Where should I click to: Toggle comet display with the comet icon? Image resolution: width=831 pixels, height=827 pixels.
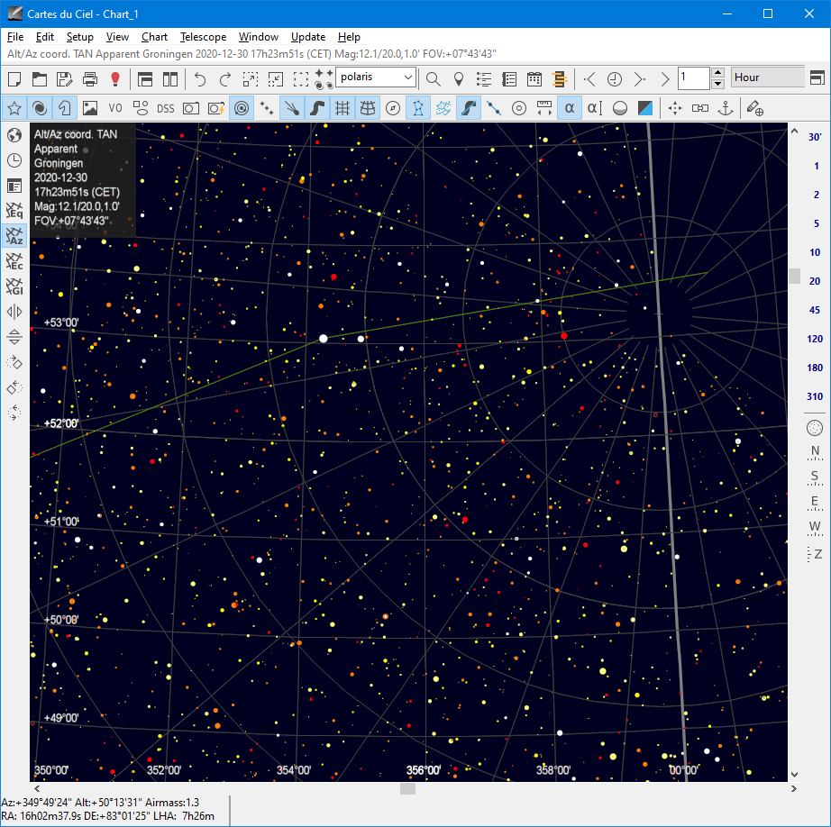[291, 109]
